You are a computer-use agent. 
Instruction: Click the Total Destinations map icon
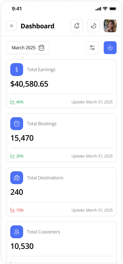[17, 178]
